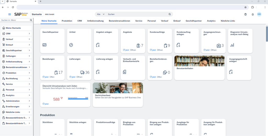The height and width of the screenshot is (136, 268).
Task: Open the Artikel tile
Action: click(x=79, y=41)
